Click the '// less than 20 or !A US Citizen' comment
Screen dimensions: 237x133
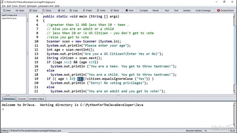[x=100, y=33]
